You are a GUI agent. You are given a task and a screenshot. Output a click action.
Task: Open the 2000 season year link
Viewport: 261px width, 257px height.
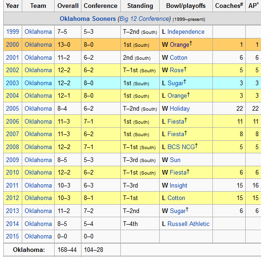pos(12,44)
